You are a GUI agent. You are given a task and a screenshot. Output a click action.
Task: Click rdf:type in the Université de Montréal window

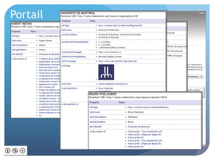point(65,25)
